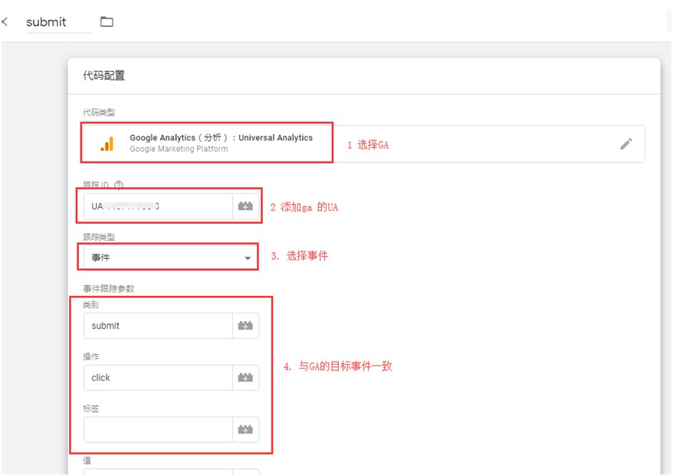Viewport: 673px width, 476px height.
Task: Click the category field containing submit
Action: [158, 326]
